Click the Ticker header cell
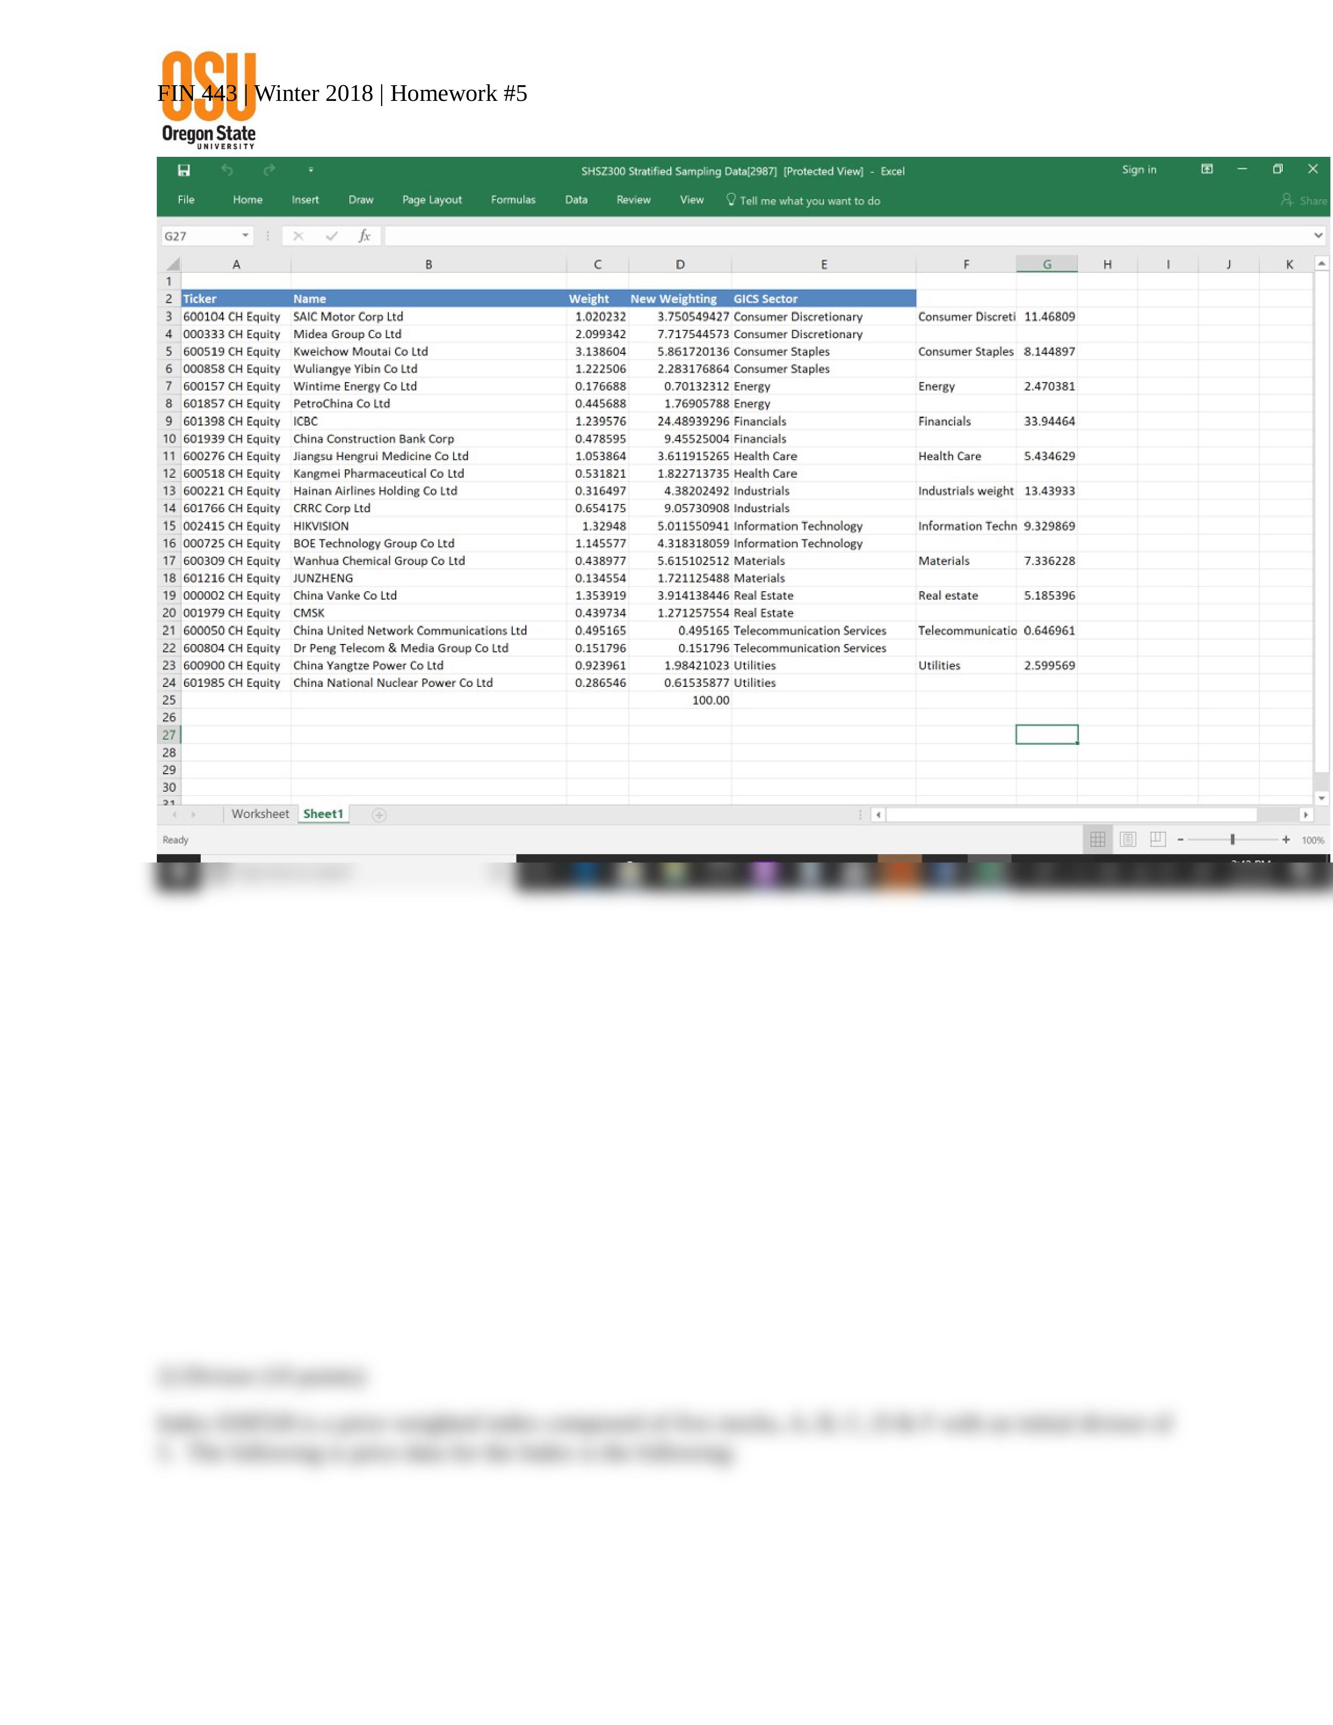Screen dimensions: 1333x1725 tap(236, 298)
